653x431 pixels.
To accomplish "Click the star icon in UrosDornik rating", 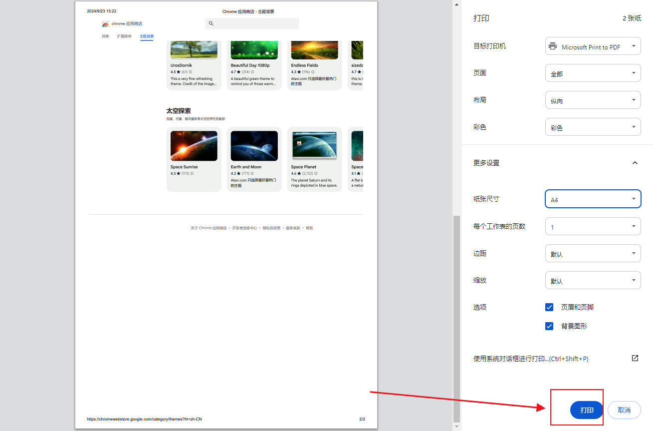I will pyautogui.click(x=179, y=72).
